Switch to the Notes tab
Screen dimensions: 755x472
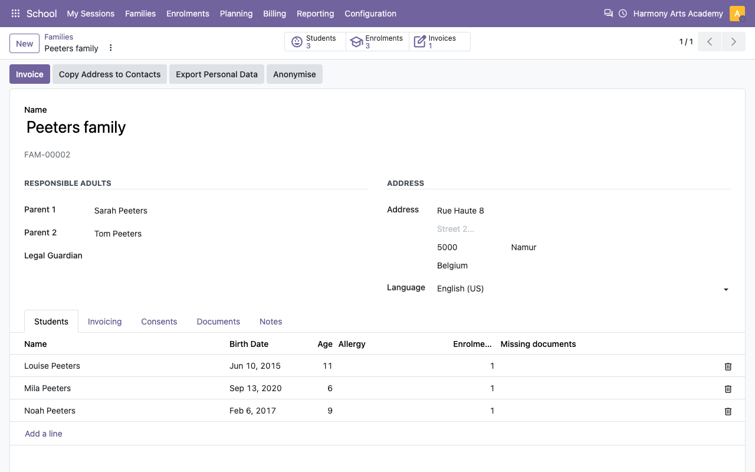(271, 322)
